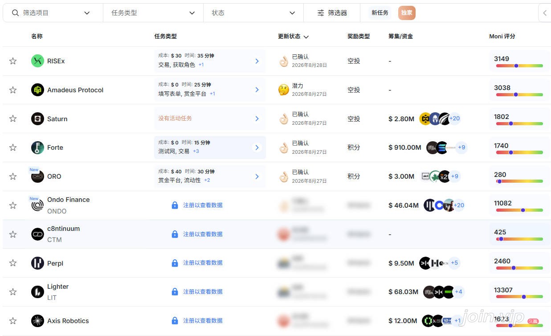Click the Ondo Finance logo icon
This screenshot has width=551, height=336.
click(x=37, y=205)
